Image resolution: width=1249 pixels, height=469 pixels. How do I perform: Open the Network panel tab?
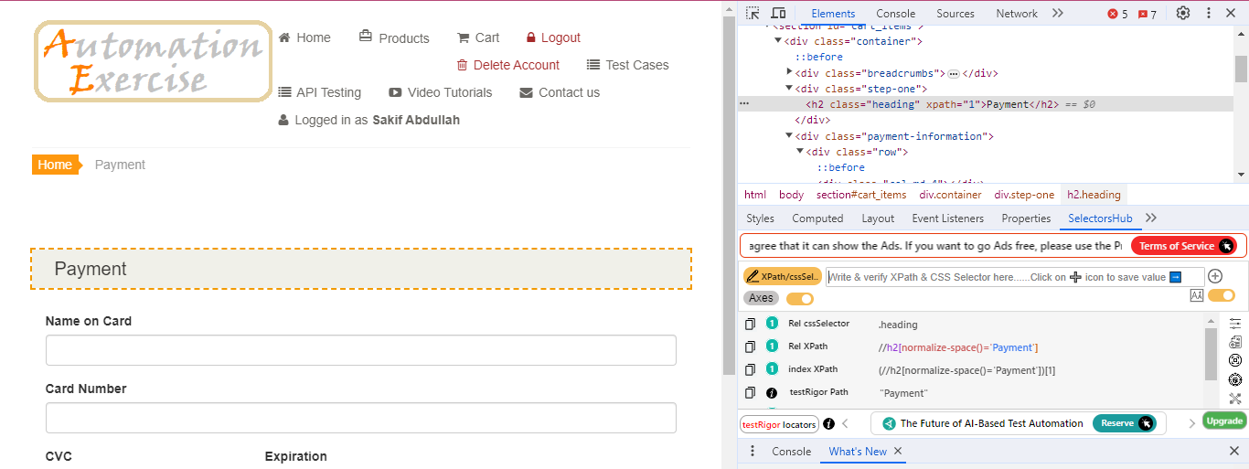pyautogui.click(x=1017, y=14)
